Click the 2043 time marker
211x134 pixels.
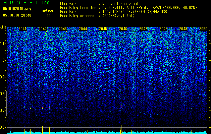tap(63, 29)
